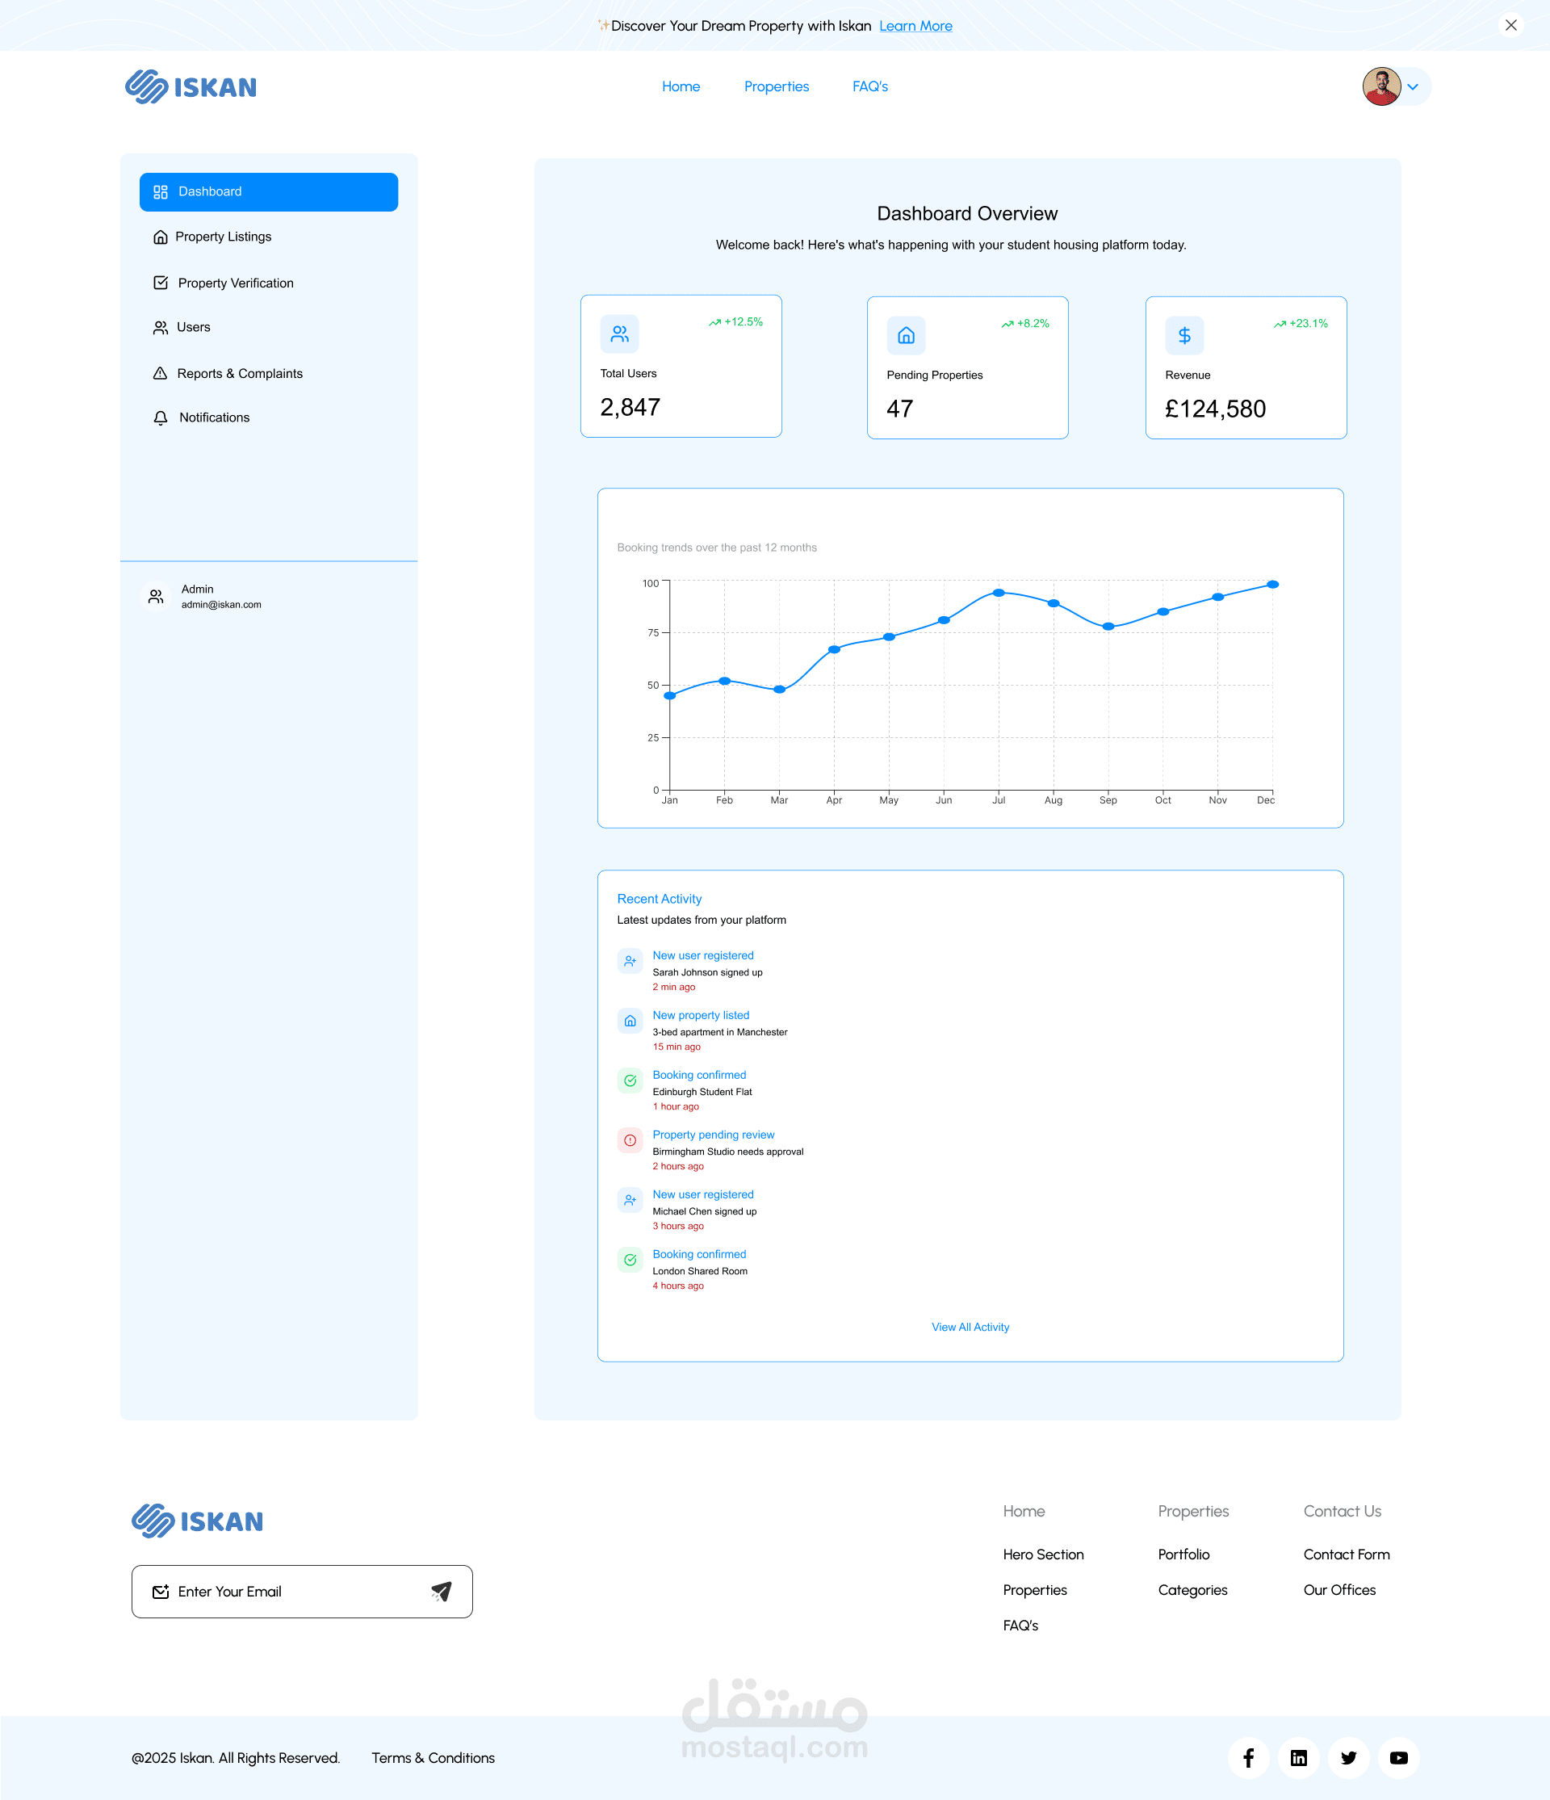Click the admin@iskan.com email text

[x=221, y=605]
